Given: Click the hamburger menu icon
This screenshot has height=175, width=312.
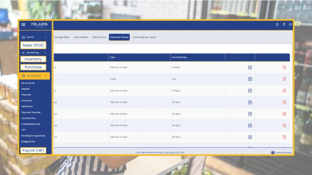Looking at the screenshot, I should [x=23, y=25].
